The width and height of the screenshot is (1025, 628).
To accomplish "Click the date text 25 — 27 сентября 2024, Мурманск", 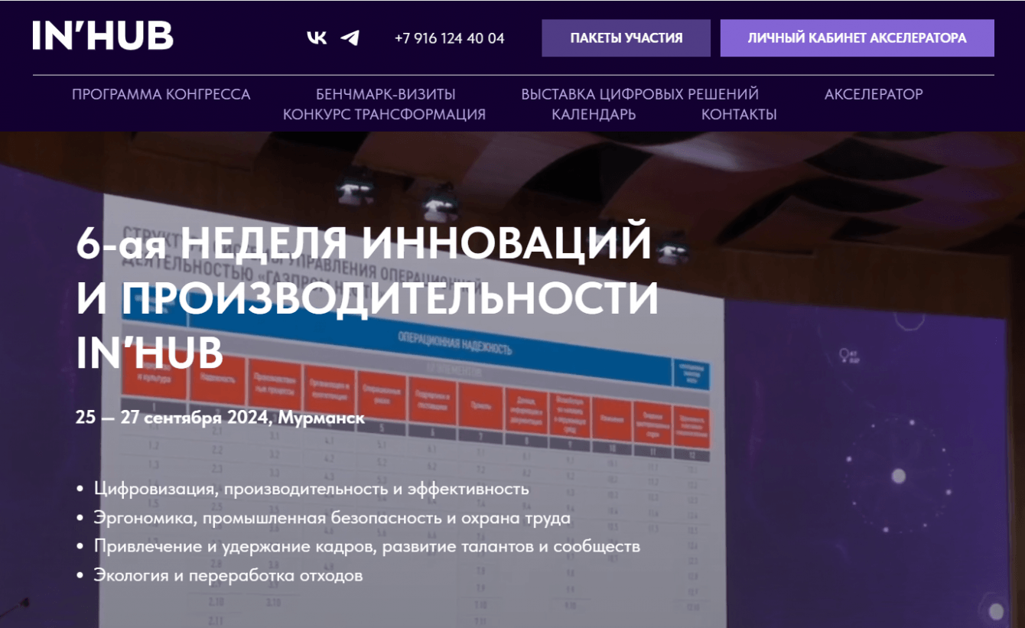I will click(x=220, y=418).
